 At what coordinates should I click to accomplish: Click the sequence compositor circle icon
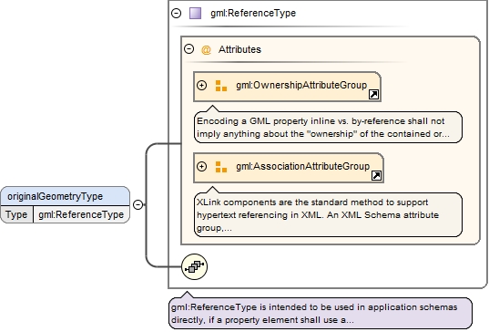coord(194,266)
